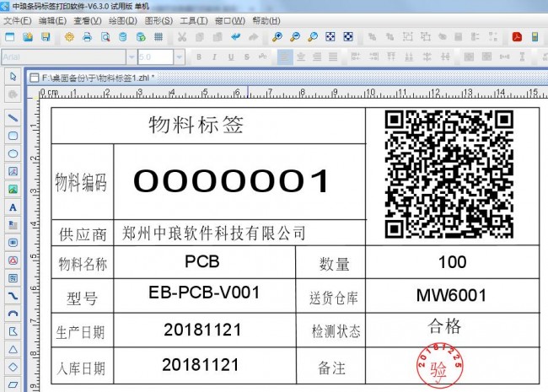Select the 0000001 material code text

231,180
